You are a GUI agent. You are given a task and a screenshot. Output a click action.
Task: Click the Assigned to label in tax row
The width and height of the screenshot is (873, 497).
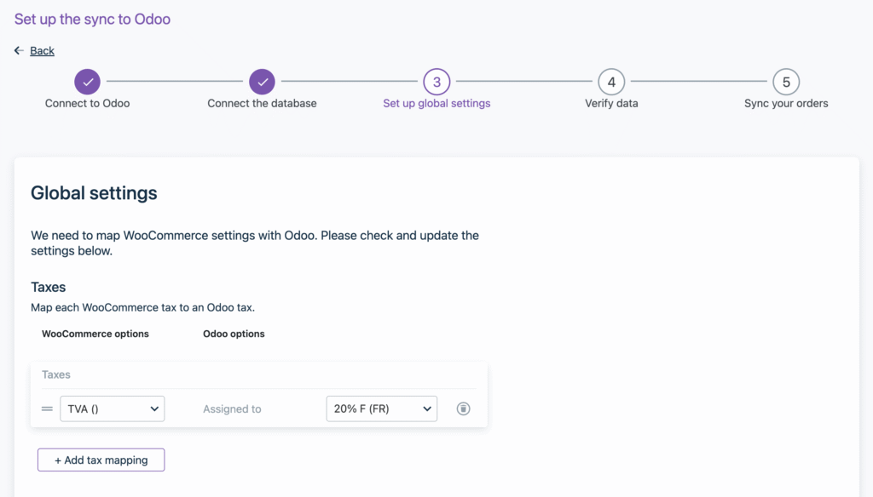tap(232, 409)
